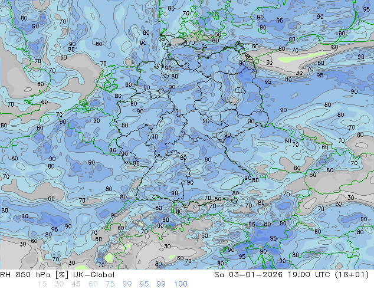This screenshot has width=374, height=289.
Task: Select the "UK-Global" model name label
Action: pyautogui.click(x=94, y=275)
